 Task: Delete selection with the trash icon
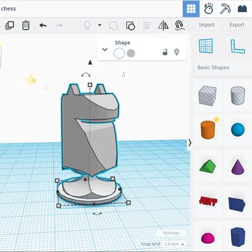pos(26,25)
